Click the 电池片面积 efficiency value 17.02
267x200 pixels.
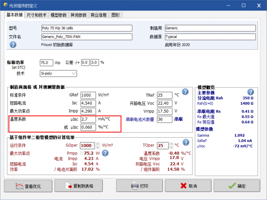coord(87,169)
